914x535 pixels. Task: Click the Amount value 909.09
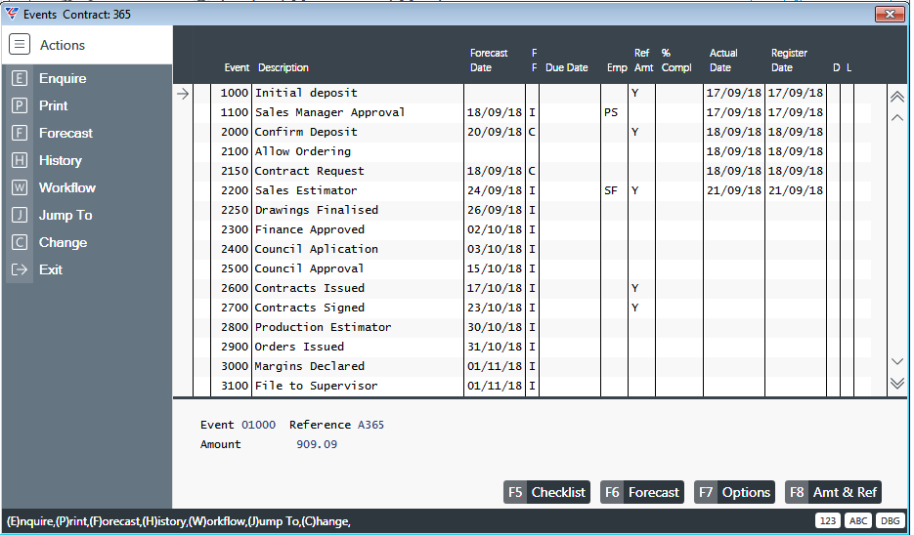point(317,444)
